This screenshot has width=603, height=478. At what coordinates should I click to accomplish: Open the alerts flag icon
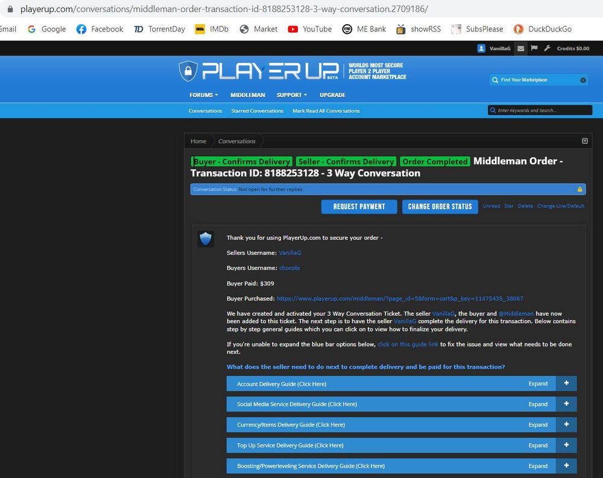coord(534,48)
